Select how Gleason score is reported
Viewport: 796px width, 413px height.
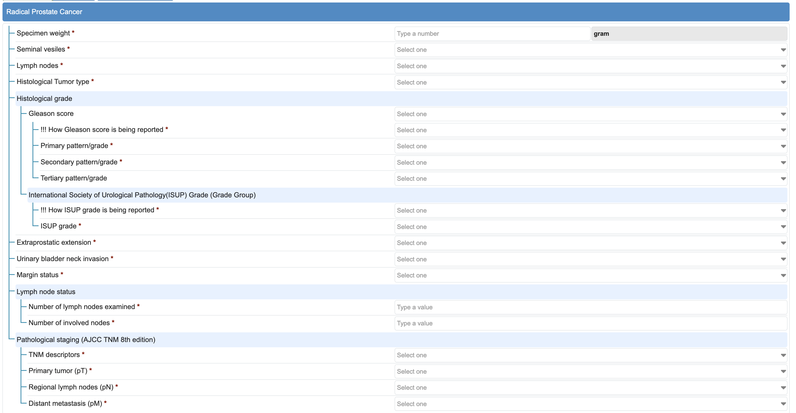pos(590,130)
